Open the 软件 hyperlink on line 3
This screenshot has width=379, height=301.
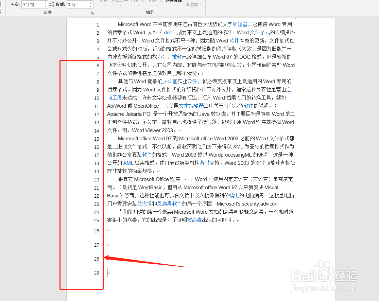coord(234,41)
